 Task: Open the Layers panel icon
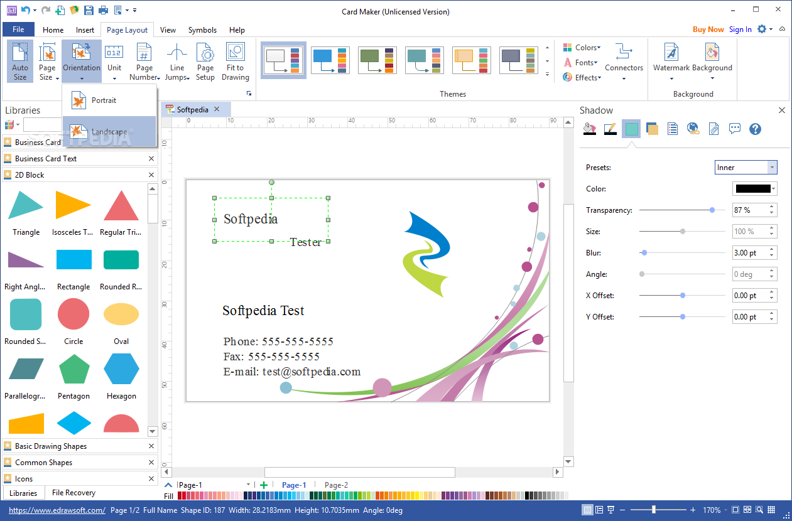pyautogui.click(x=652, y=129)
